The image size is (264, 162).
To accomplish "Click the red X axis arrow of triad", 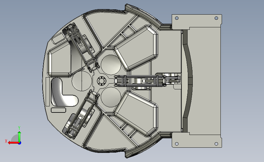I will point(13,143).
